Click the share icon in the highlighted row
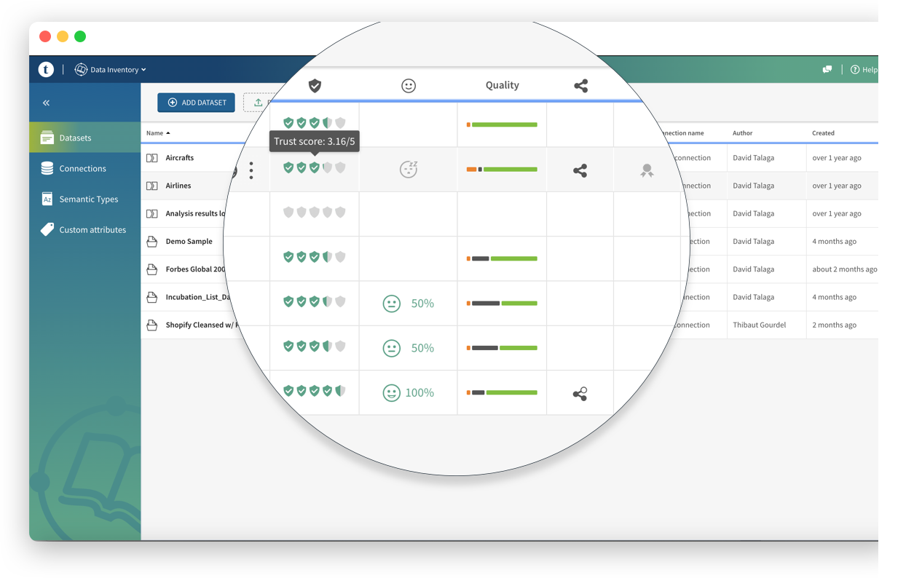 coord(580,171)
